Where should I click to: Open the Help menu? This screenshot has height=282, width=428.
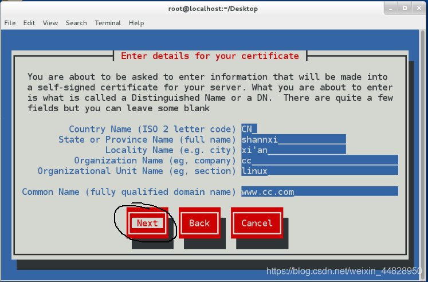[x=136, y=23]
